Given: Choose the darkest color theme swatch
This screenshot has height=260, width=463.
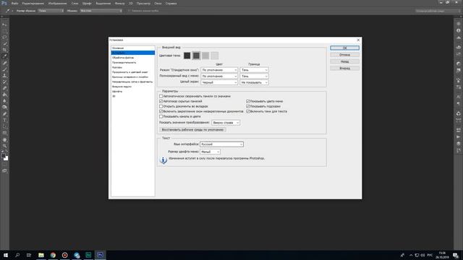Looking at the screenshot, I should [187, 56].
